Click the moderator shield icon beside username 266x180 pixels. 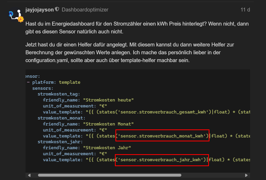tap(57, 10)
